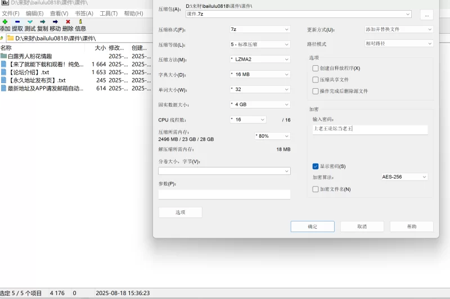Click the password input field

point(370,130)
